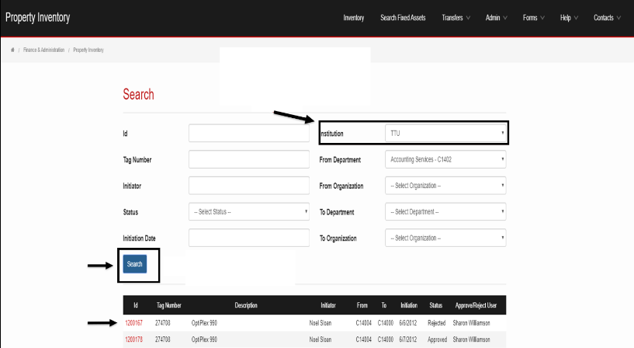Expand the Admin menu

pos(496,18)
